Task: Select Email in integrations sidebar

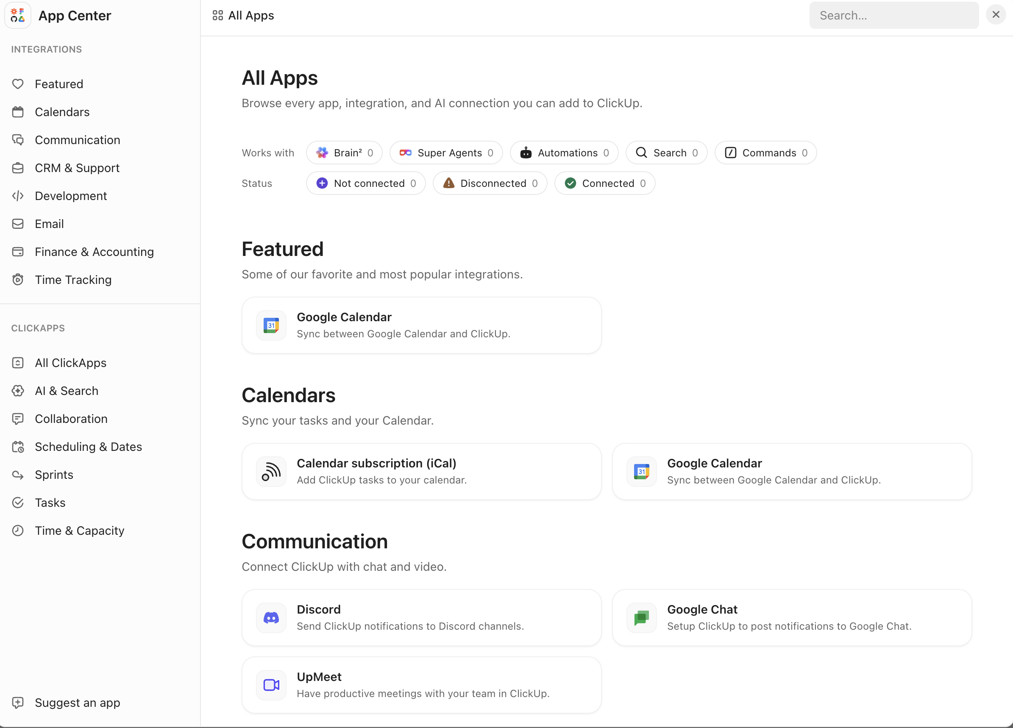Action: (49, 224)
